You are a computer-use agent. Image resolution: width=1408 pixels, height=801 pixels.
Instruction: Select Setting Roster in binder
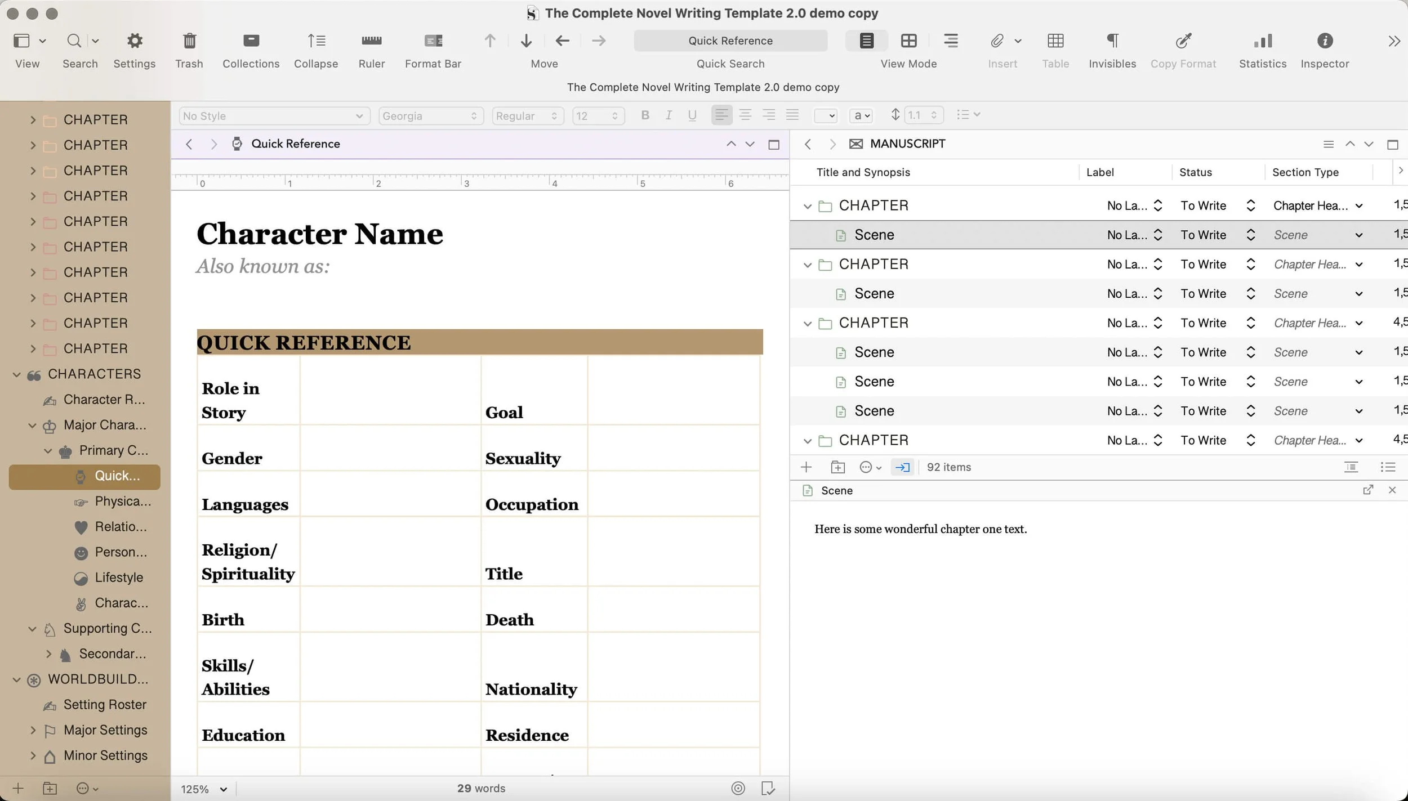point(105,705)
